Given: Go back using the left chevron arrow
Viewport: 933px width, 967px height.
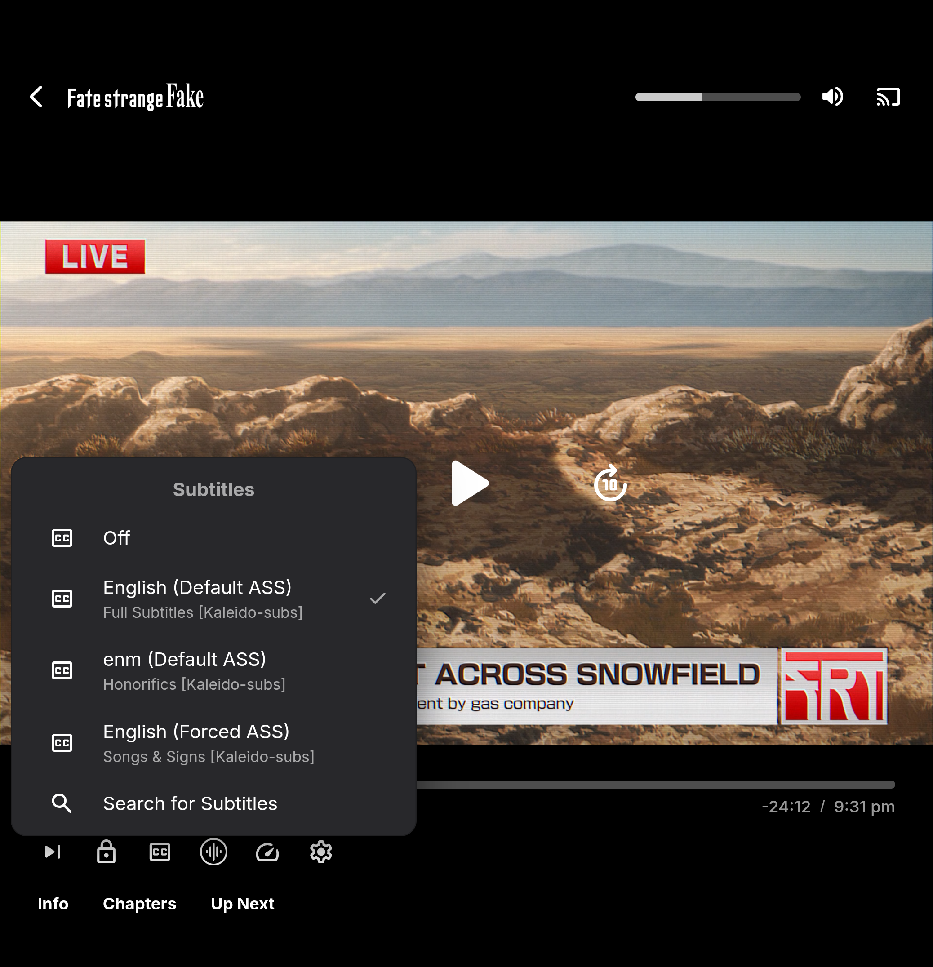Looking at the screenshot, I should [x=36, y=97].
